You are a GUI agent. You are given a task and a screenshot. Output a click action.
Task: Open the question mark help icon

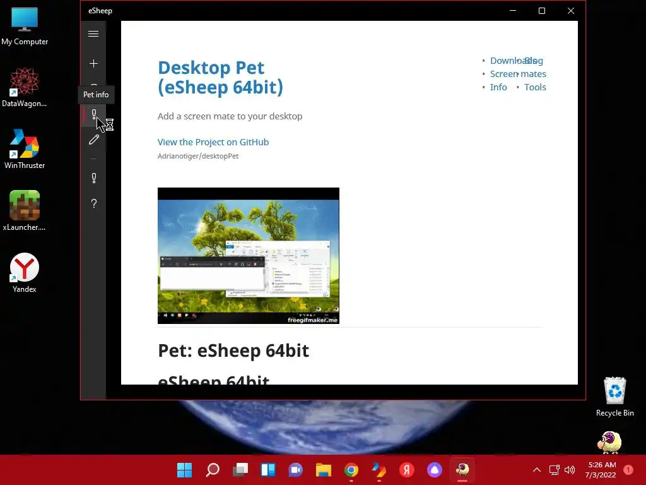pos(94,203)
